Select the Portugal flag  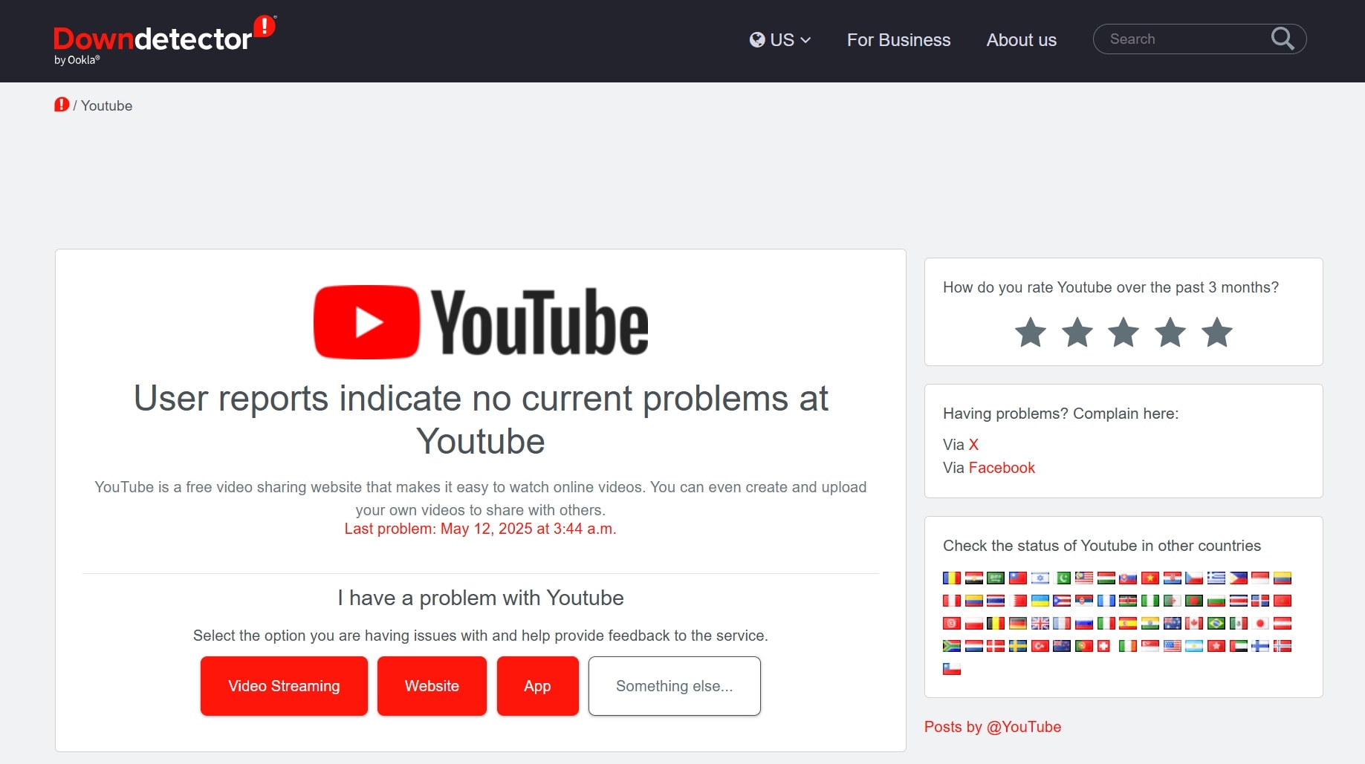(x=1084, y=646)
